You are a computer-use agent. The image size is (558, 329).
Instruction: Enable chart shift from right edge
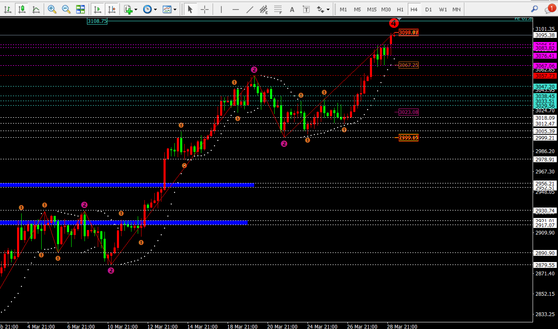[x=111, y=9]
